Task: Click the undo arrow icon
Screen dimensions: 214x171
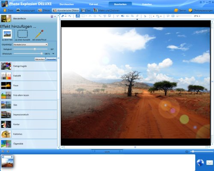Action: (63, 16)
